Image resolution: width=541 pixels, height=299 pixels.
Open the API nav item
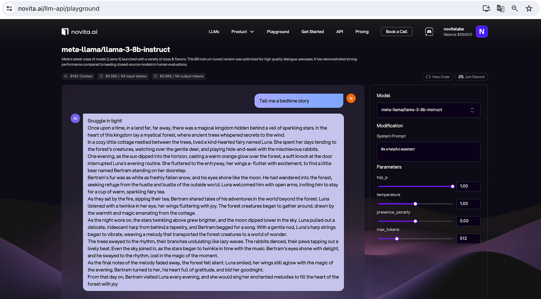[340, 32]
